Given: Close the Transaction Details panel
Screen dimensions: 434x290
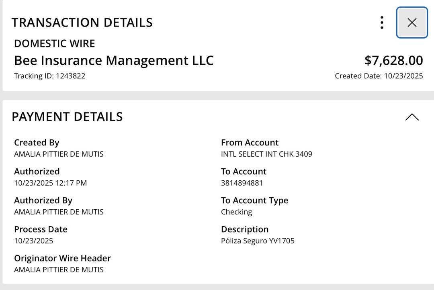Looking at the screenshot, I should (x=412, y=22).
